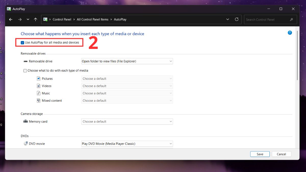Click the Music label
Screen dimensions: 306x172
[x=46, y=93]
